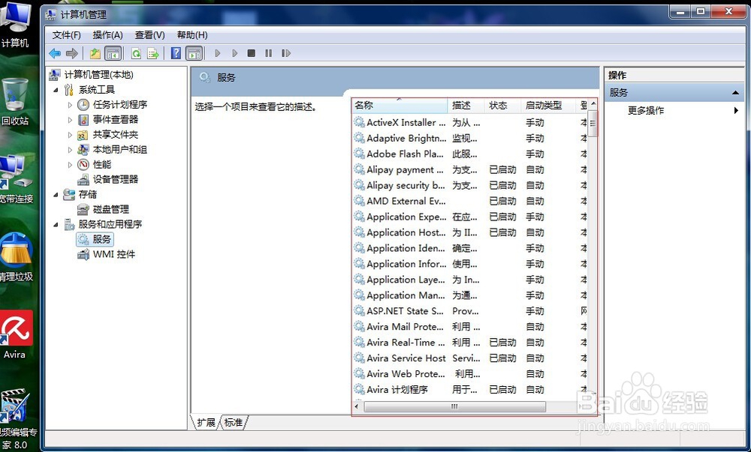Select the Adaptive Brightness service row

pyautogui.click(x=470, y=139)
